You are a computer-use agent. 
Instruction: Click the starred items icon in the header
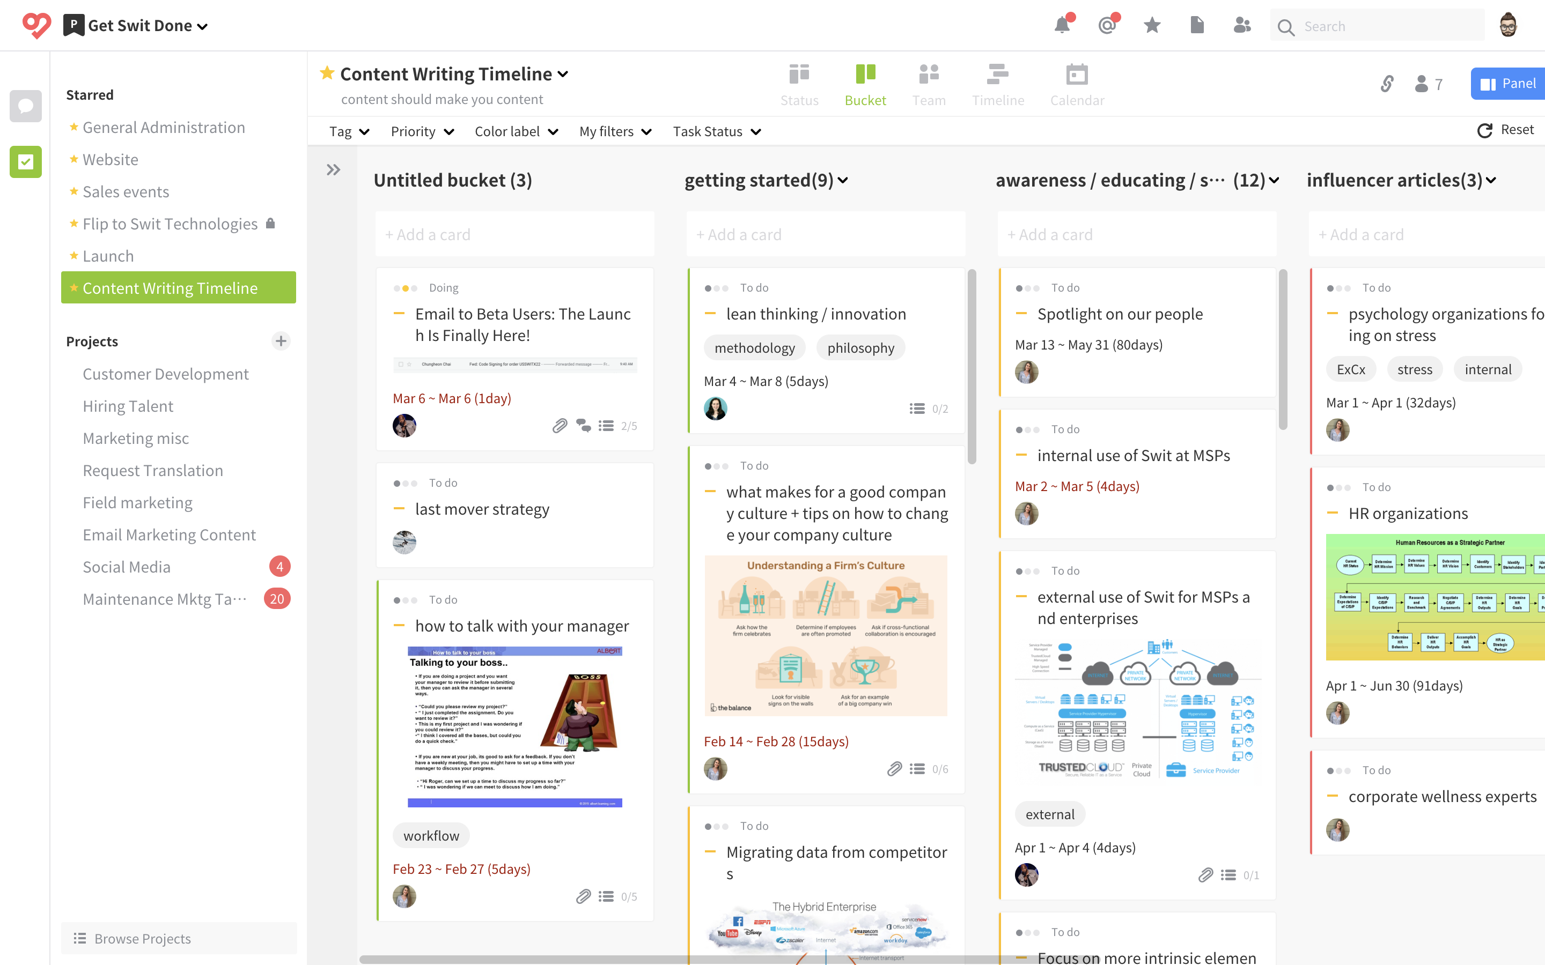1152,26
